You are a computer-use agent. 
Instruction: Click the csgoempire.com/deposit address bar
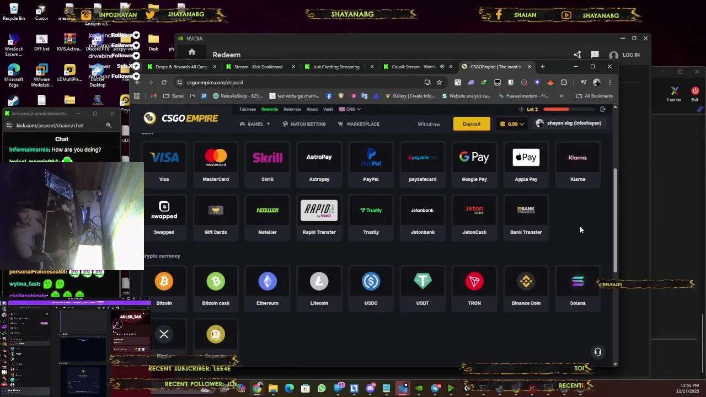point(298,82)
